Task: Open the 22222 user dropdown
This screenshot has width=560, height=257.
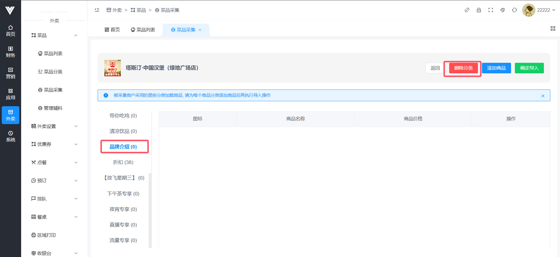Action: point(539,10)
